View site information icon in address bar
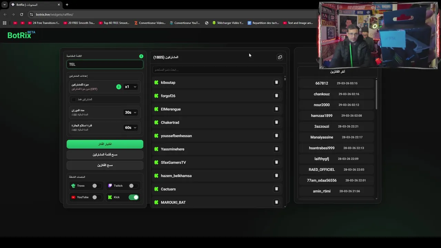Screen dimensions: 441x248 31,14
